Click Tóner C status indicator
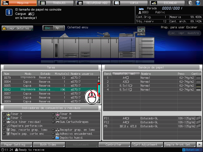The height and width of the screenshot is (152, 203). tap(4, 118)
